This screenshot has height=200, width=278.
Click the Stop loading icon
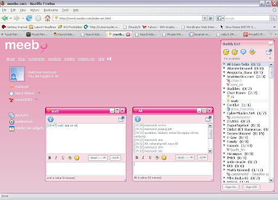[38, 18]
